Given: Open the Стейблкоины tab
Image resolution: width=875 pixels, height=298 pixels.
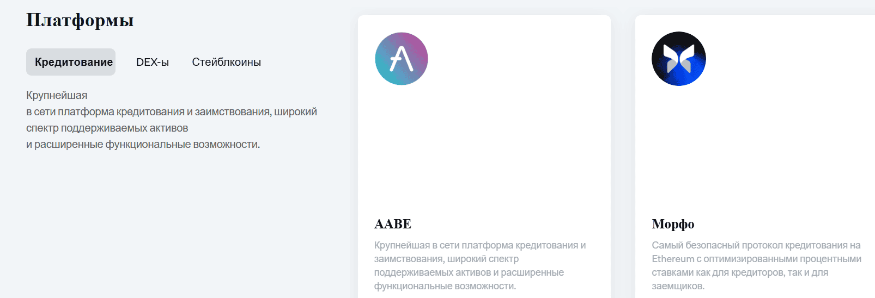Looking at the screenshot, I should (227, 62).
